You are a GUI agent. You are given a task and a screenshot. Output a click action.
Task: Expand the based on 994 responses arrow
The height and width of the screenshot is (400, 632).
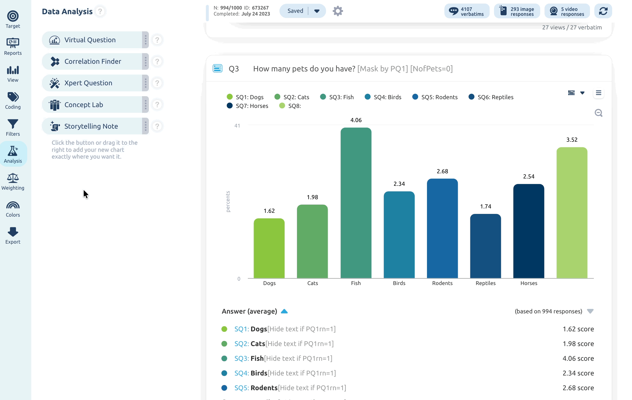pyautogui.click(x=590, y=311)
